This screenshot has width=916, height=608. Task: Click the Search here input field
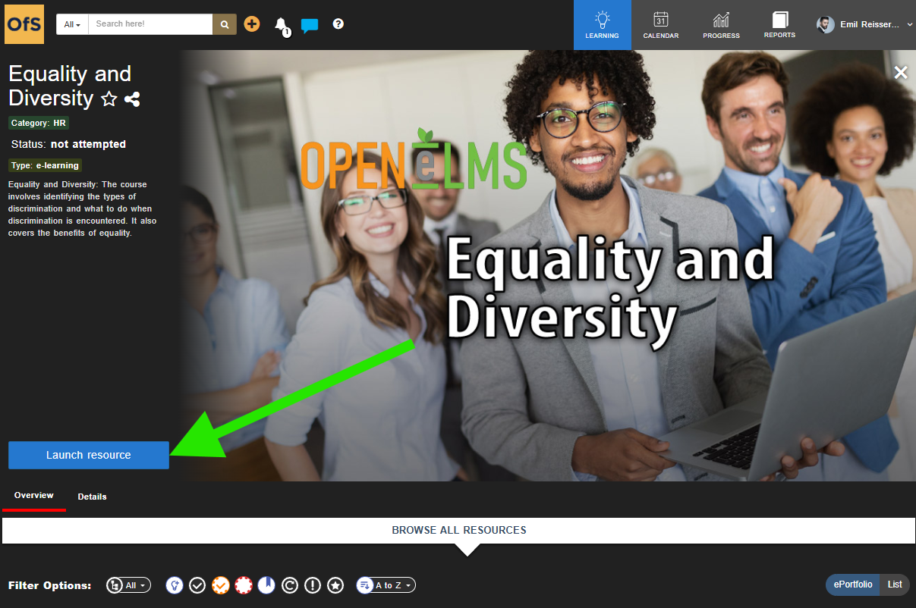150,24
